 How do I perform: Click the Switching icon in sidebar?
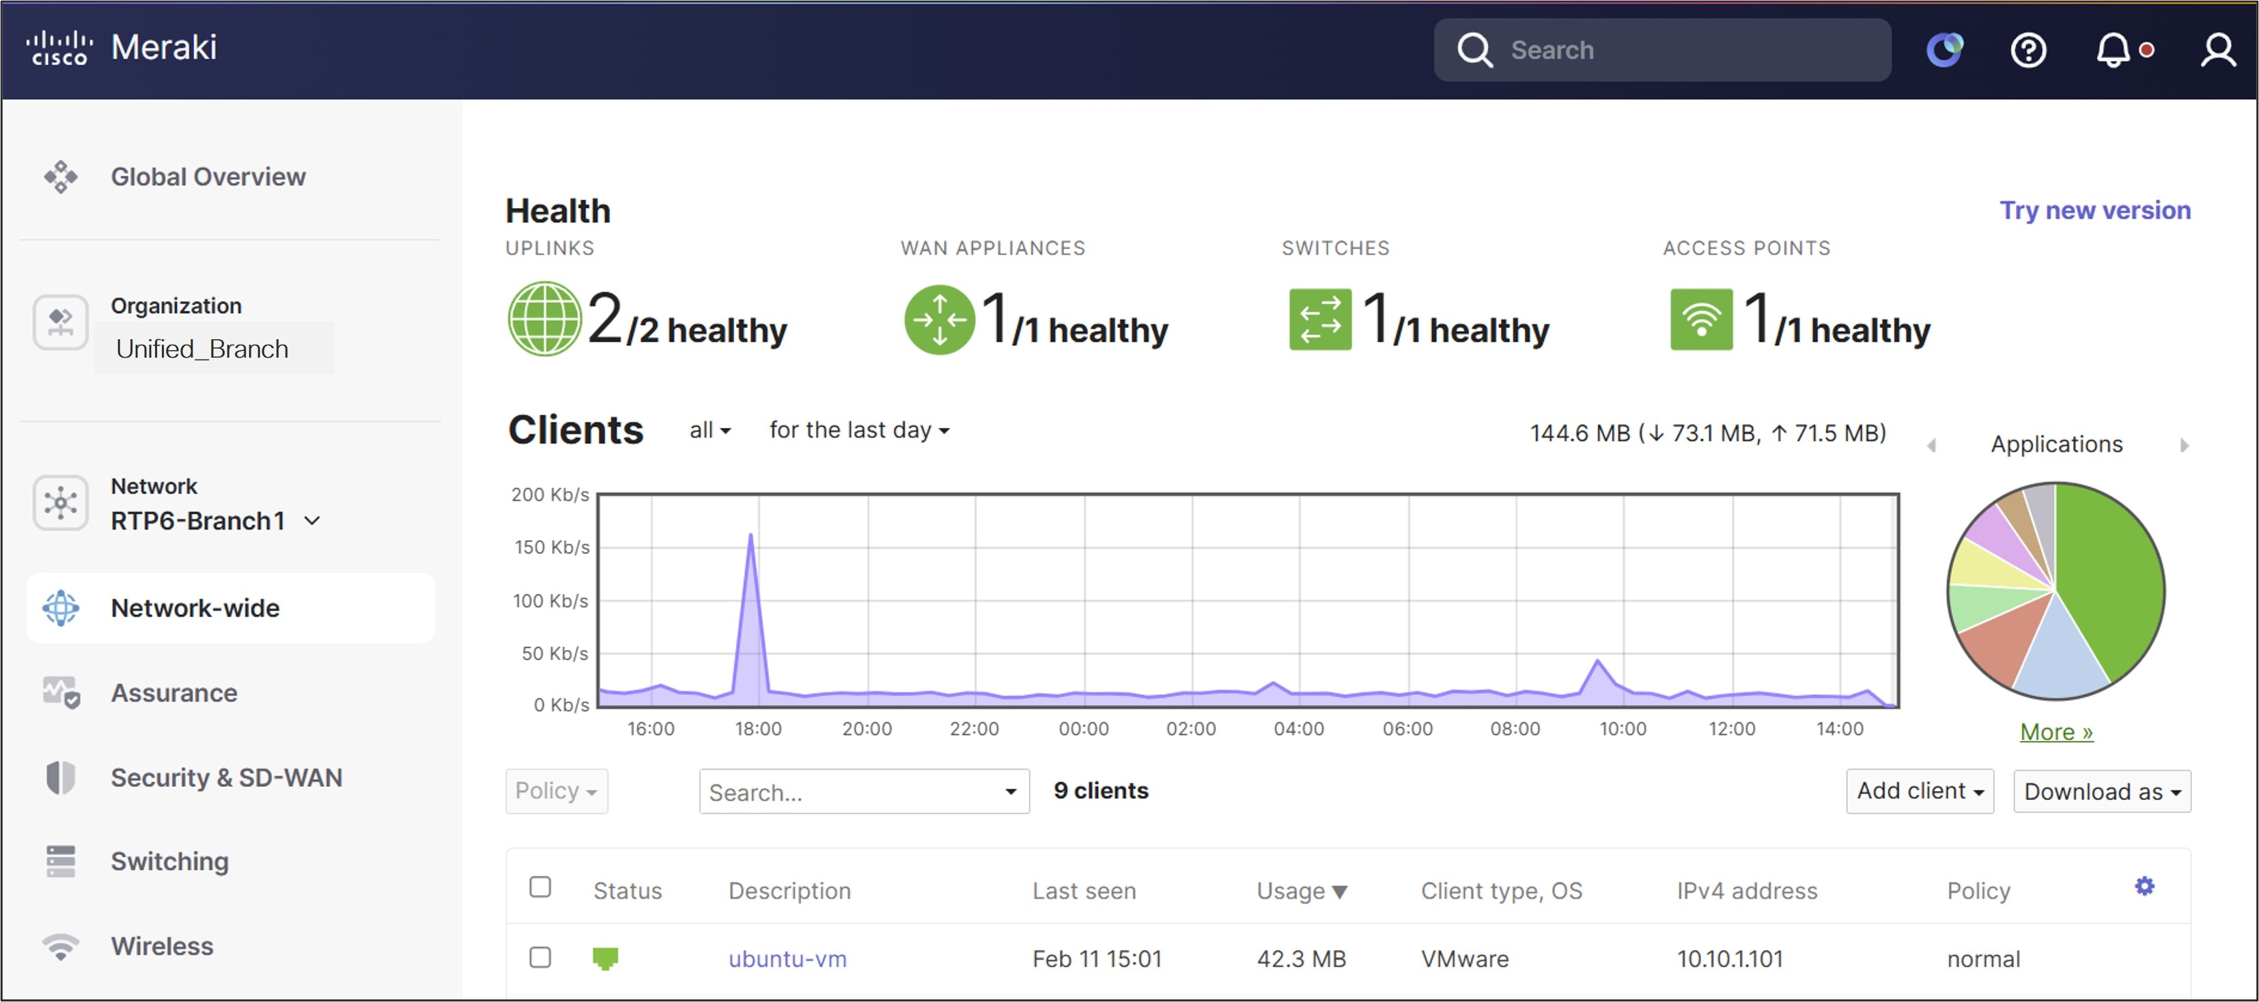61,861
